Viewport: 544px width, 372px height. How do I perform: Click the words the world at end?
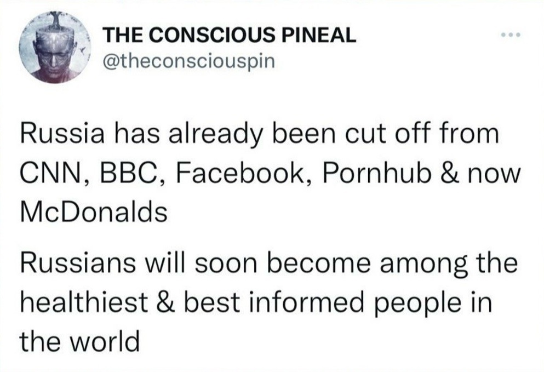(80, 341)
